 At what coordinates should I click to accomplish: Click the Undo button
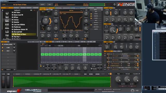coord(50,5)
